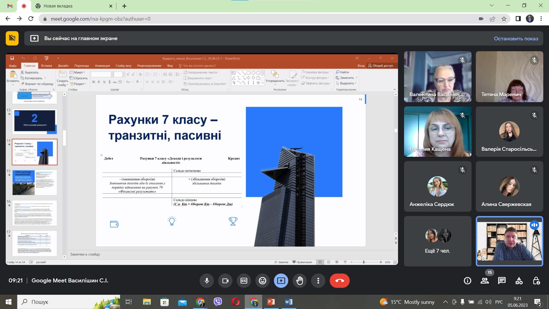Viewport: 549px width, 309px height.
Task: Click the PowerPoint zoom slider
Action: pos(364,262)
